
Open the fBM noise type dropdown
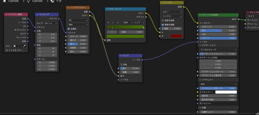pos(78,24)
